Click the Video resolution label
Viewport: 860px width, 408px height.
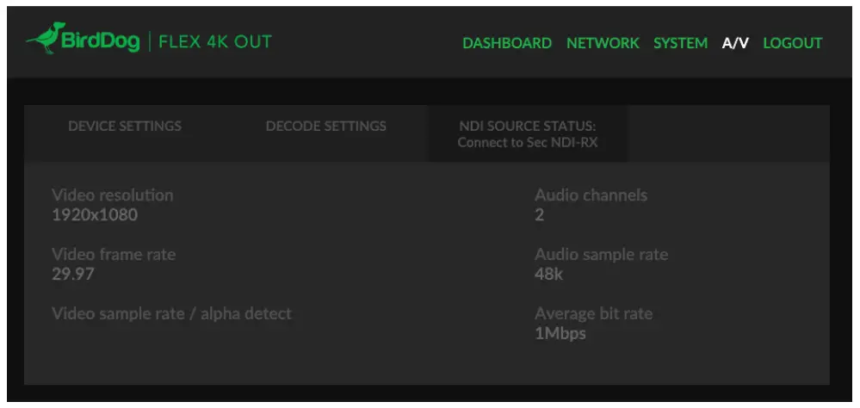112,195
